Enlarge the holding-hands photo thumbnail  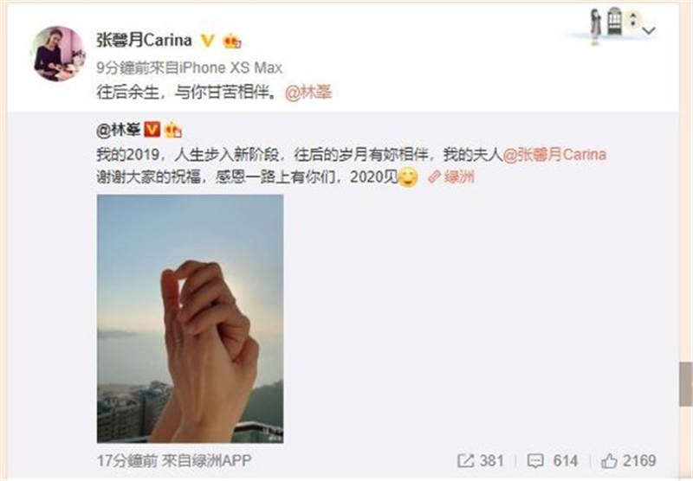pos(190,318)
